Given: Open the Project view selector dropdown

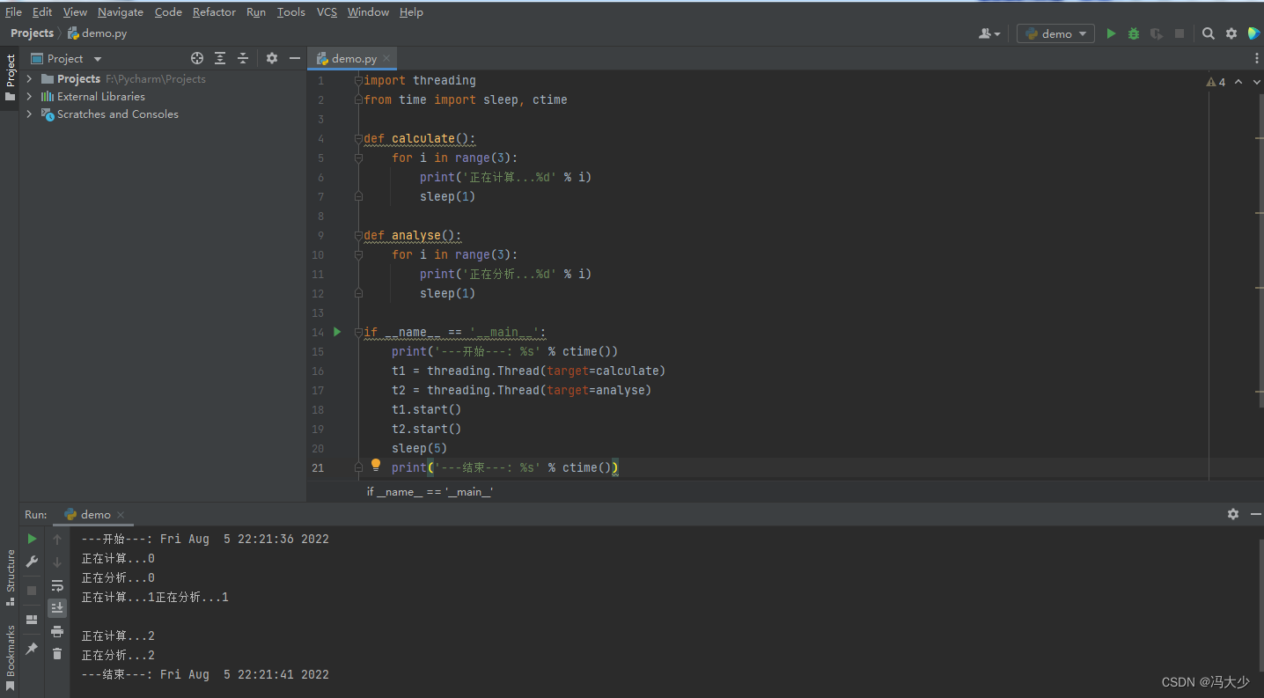Looking at the screenshot, I should [66, 58].
